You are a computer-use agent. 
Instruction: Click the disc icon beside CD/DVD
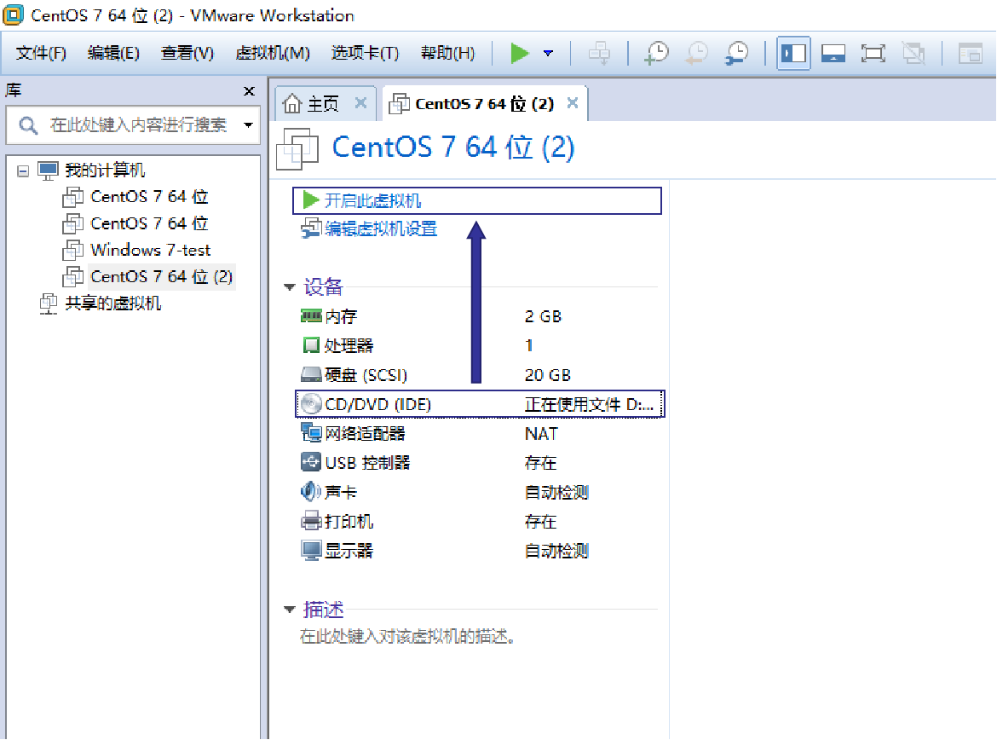tap(311, 404)
